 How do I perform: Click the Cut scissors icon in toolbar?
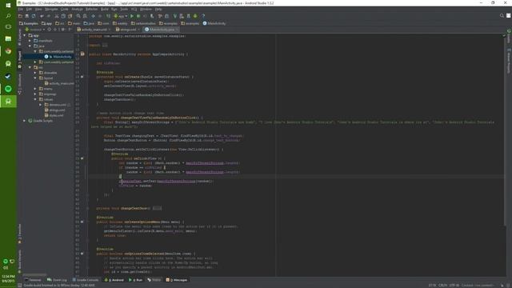tap(57, 16)
